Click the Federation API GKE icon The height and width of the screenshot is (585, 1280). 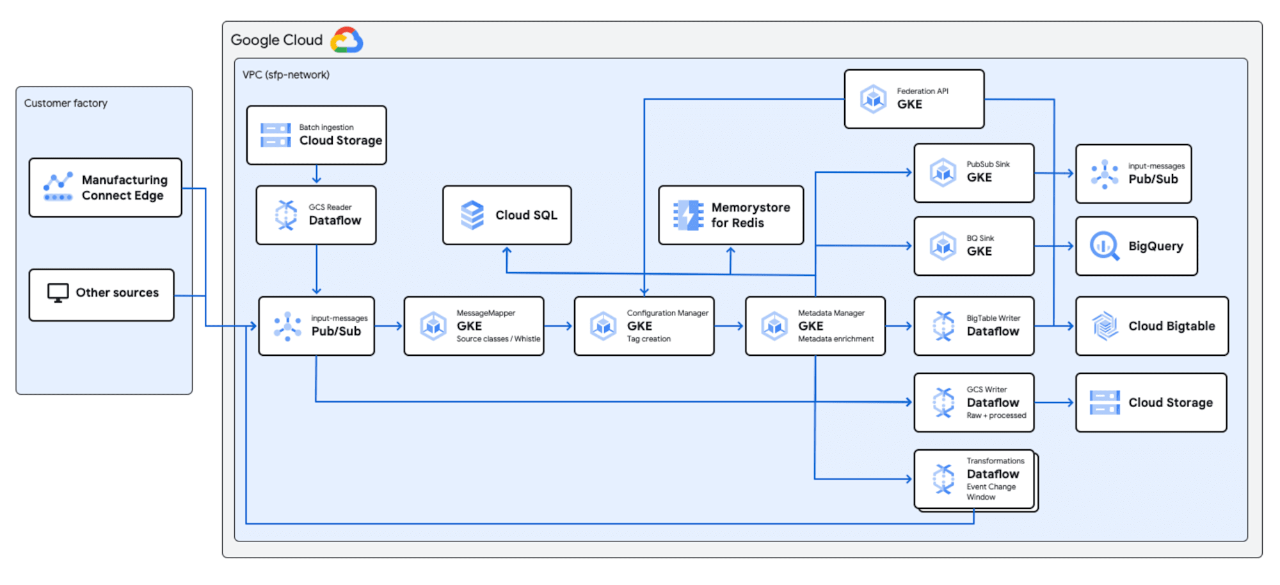point(873,99)
